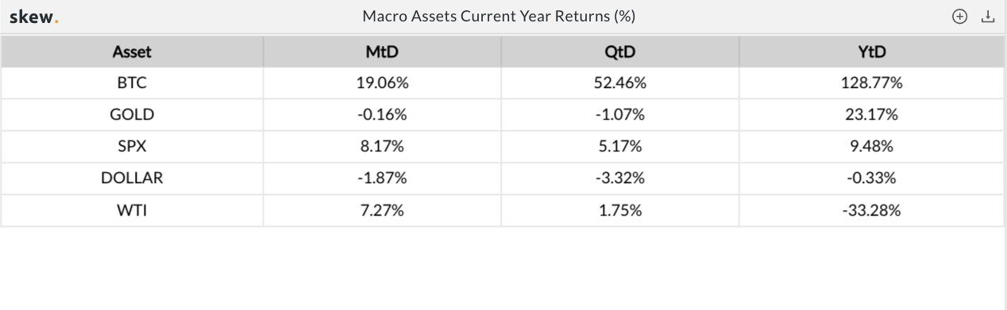Screen dimensions: 1007x310
Task: Click DOLLAR QtD value -3.32%
Action: tap(620, 178)
